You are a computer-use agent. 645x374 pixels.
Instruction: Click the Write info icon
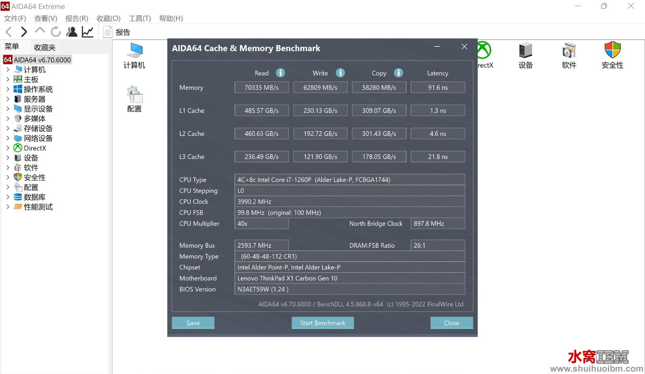coord(340,73)
